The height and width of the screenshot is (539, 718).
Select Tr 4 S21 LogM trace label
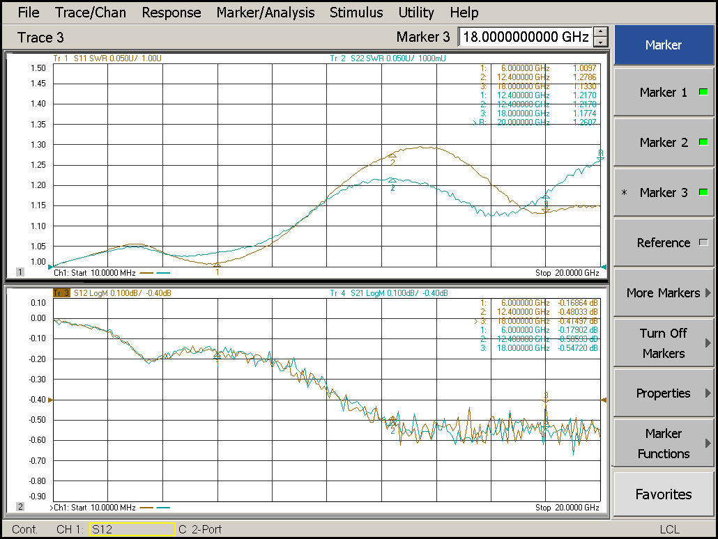pos(389,293)
